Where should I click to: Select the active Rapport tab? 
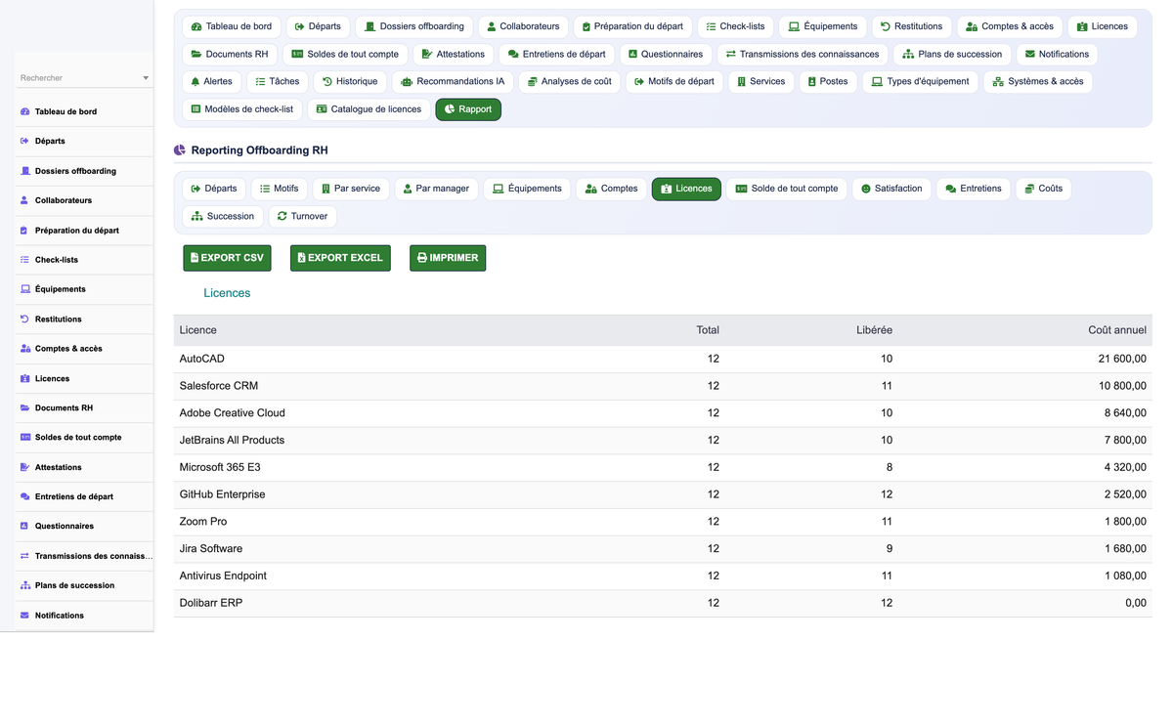click(x=468, y=109)
